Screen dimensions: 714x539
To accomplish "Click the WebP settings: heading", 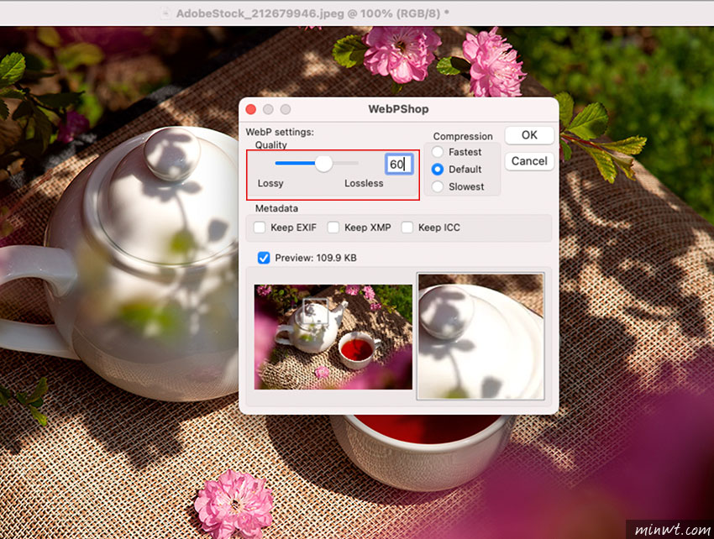I will 280,132.
